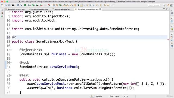Viewport: 174px width, 98px height.
Task: Open the New wizard dropdown arrow
Action: [4, 5]
